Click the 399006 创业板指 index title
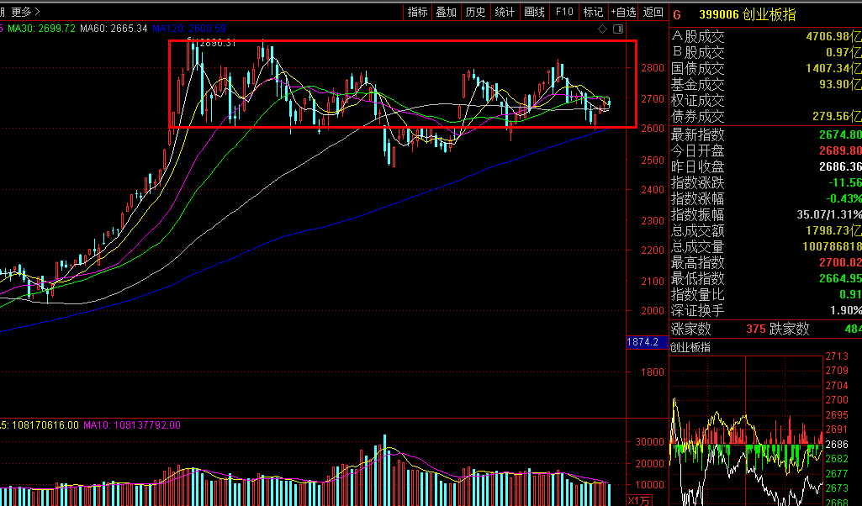 point(747,14)
